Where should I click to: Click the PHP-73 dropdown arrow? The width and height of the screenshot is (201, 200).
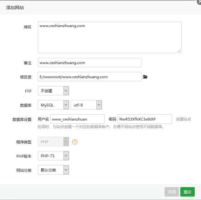click(x=66, y=156)
